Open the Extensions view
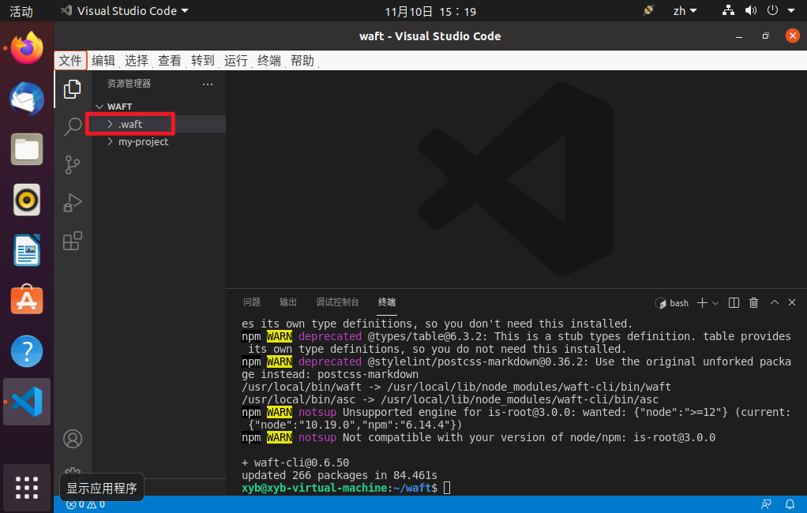Viewport: 807px width, 513px height. [72, 241]
